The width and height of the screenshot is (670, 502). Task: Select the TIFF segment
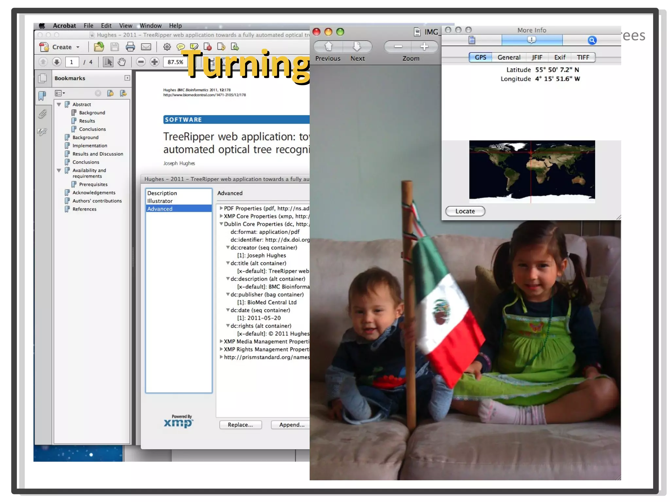pyautogui.click(x=583, y=58)
